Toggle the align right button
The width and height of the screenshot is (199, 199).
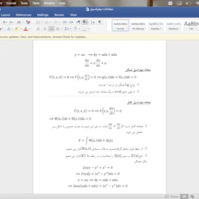pos(51,29)
